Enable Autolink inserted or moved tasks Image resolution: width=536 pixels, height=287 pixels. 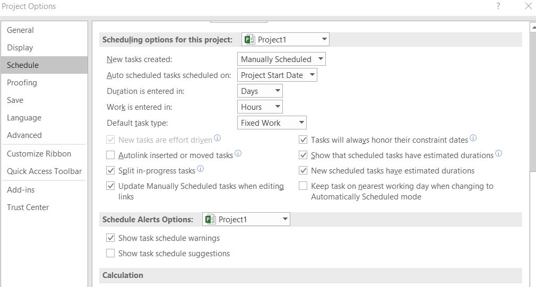110,155
